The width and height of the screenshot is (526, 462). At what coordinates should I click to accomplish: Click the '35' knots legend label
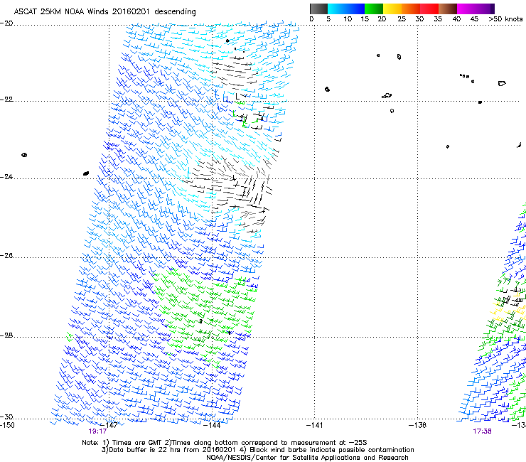click(438, 19)
